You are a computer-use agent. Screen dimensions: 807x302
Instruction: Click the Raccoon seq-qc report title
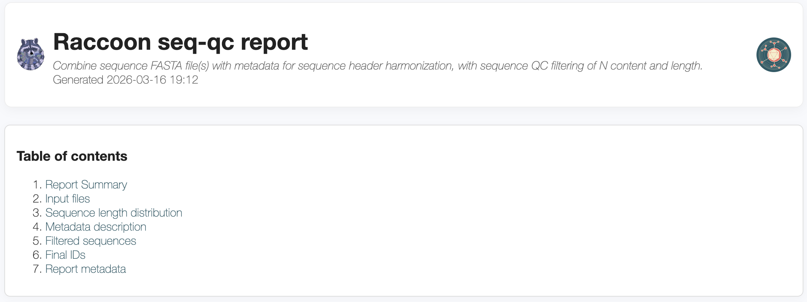pyautogui.click(x=180, y=42)
